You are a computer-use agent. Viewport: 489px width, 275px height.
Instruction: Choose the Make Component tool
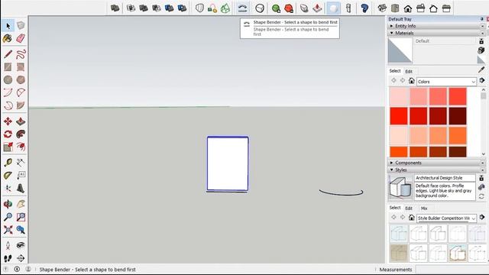21,25
